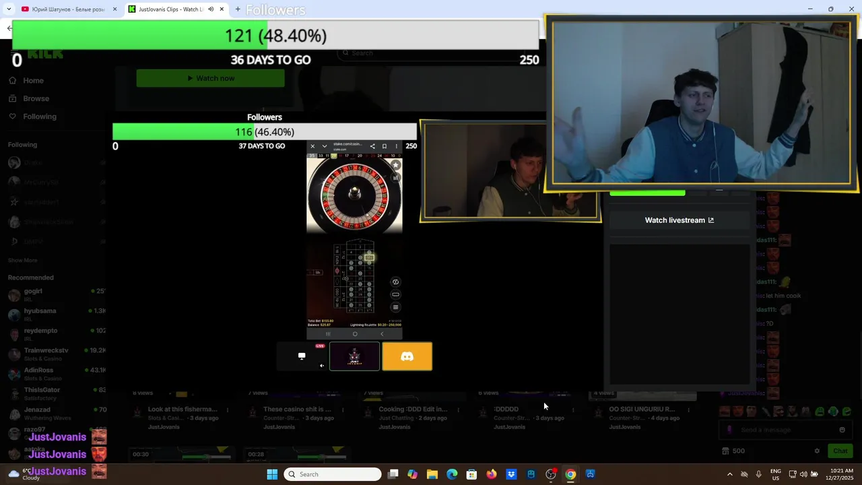
Task: Expand Show More in following list
Action: [x=23, y=260]
